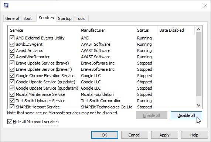Toggle the aswbIDSAgent service checkbox
This screenshot has width=211, height=142.
[x=12, y=44]
